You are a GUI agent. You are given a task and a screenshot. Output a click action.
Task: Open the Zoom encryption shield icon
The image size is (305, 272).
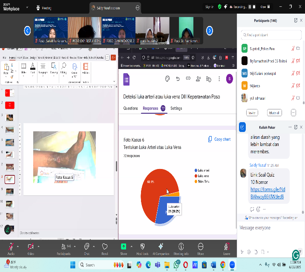tap(220, 7)
